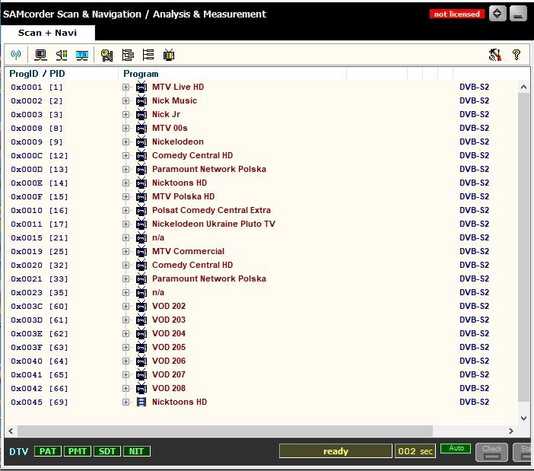Click the TV icon beside VOD 202
The image size is (534, 471).
click(x=141, y=306)
